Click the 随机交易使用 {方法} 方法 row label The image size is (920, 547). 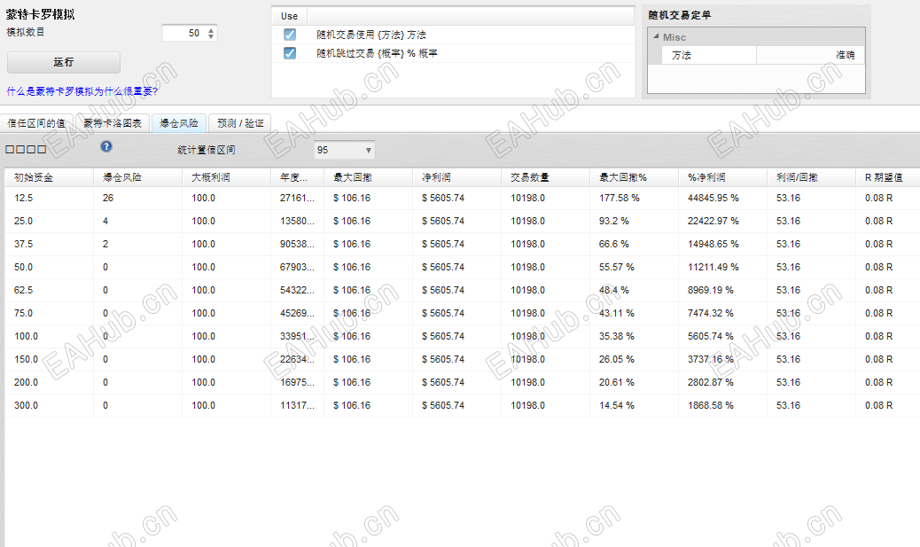371,35
